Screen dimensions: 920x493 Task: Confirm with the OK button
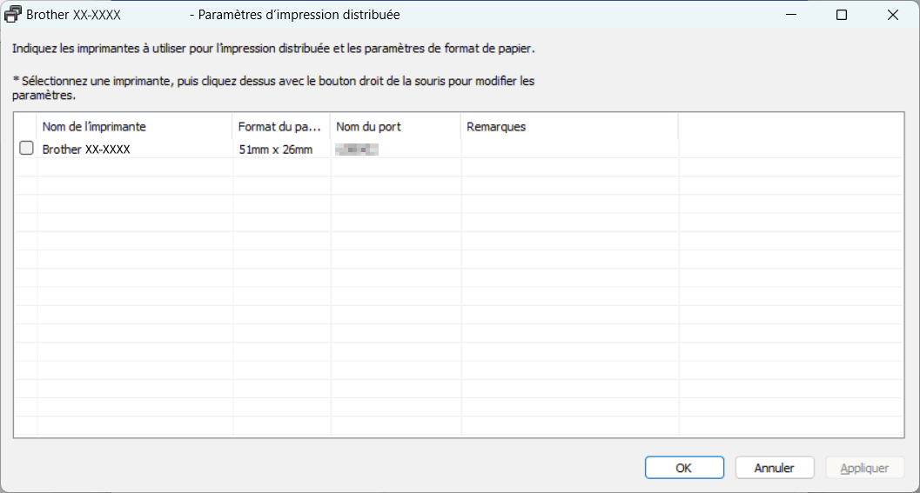pyautogui.click(x=684, y=468)
